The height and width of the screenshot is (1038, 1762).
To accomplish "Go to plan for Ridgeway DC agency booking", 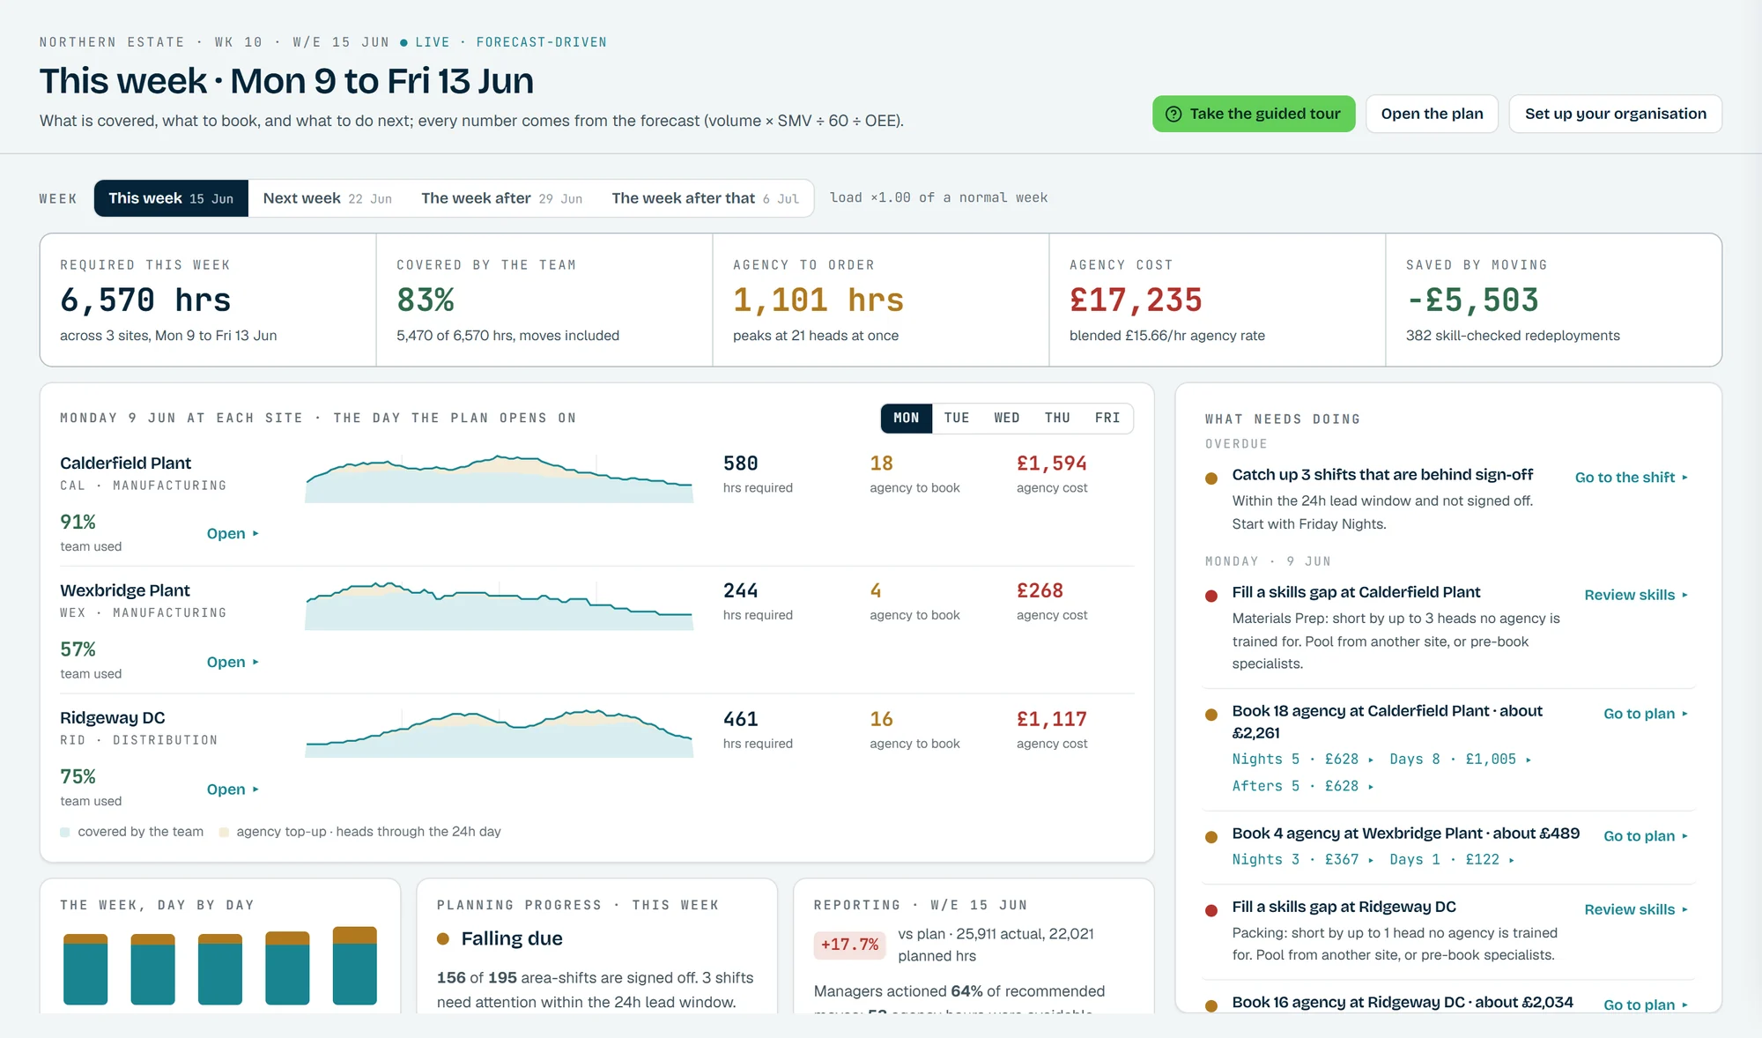I will tap(1645, 1005).
